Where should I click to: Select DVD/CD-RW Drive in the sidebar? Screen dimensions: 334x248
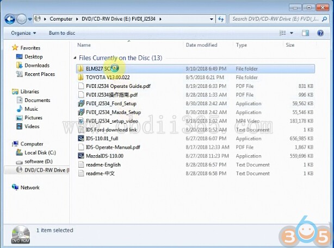pos(47,170)
